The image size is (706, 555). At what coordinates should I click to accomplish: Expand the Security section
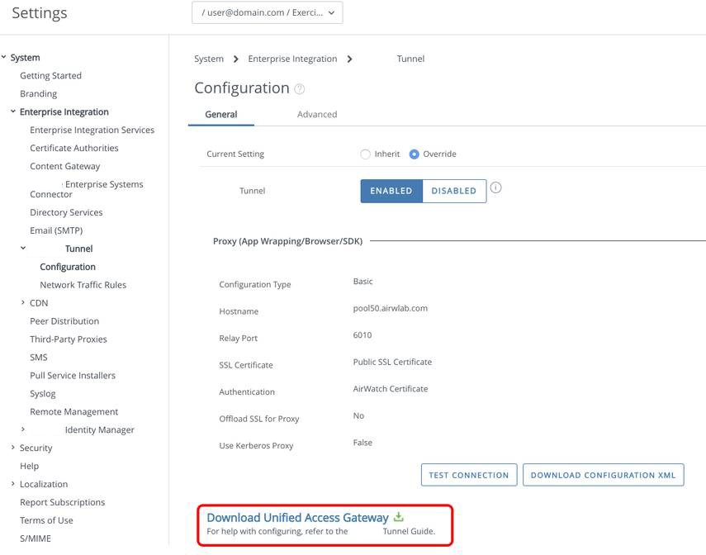pos(12,447)
